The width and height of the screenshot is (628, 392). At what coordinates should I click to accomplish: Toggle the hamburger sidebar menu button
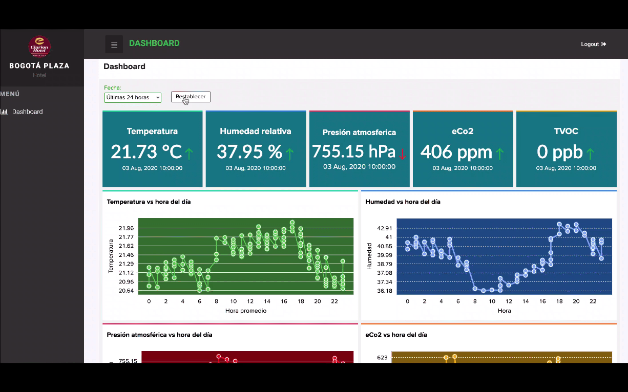[x=114, y=45]
